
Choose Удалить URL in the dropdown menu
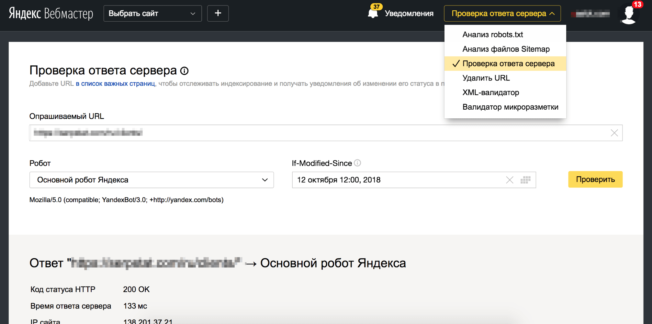[486, 78]
